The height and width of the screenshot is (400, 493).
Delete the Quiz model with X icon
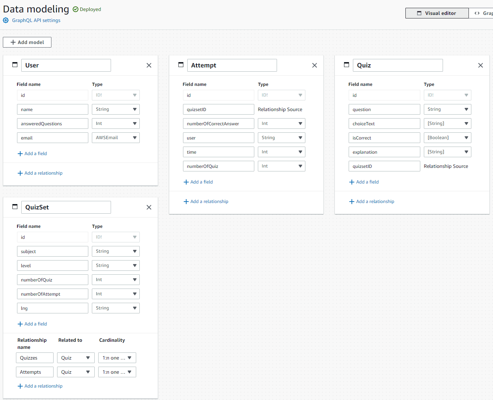481,65
